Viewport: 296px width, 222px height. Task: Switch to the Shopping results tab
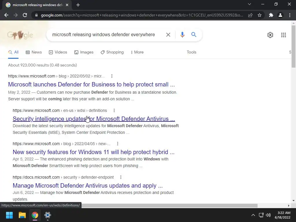point(112,52)
